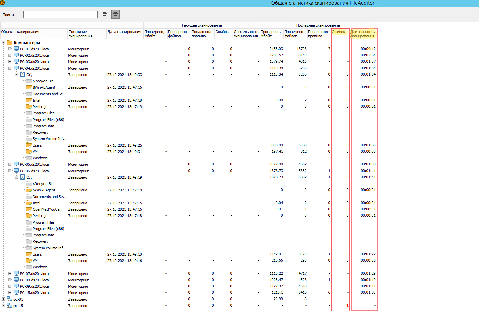Focus the Поиск search field
The image size is (479, 311).
click(x=60, y=14)
